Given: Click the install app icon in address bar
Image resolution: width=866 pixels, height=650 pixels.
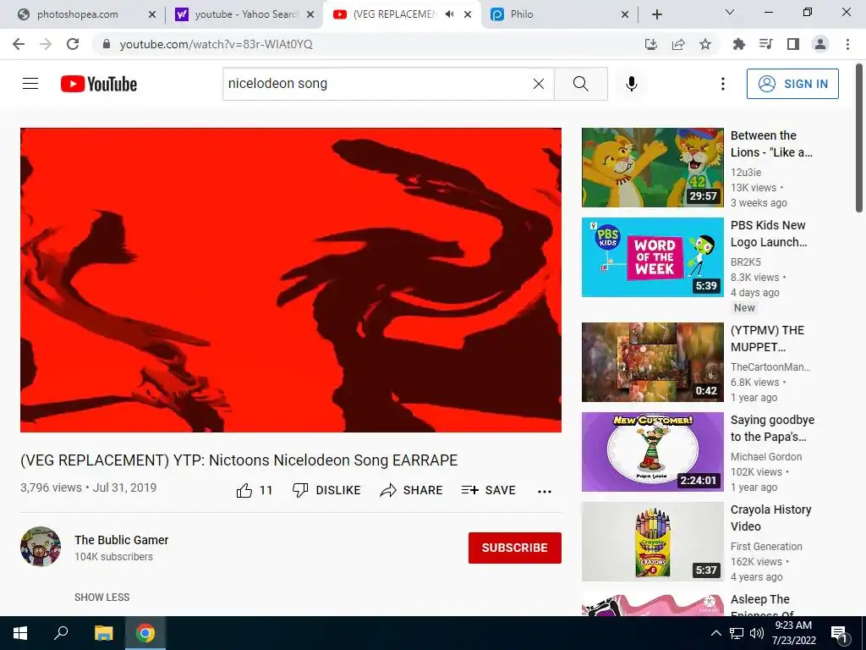Looking at the screenshot, I should tap(651, 44).
